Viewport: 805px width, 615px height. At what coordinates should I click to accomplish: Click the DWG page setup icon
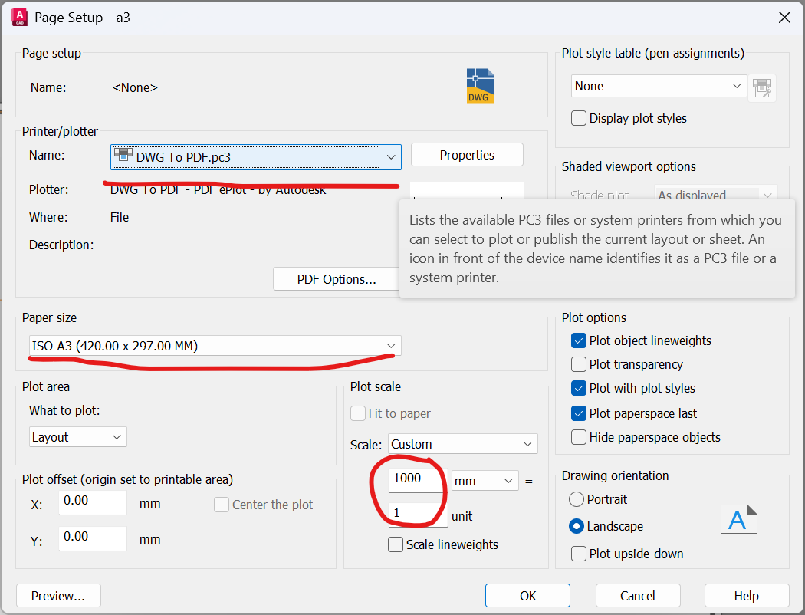click(x=480, y=86)
